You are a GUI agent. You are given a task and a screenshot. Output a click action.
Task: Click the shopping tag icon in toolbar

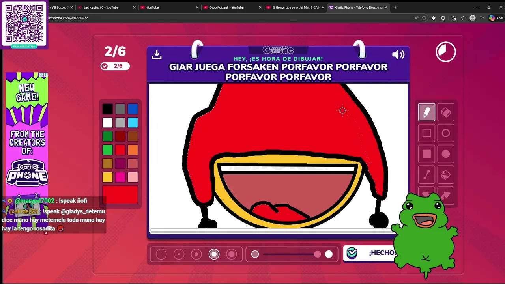(x=434, y=18)
